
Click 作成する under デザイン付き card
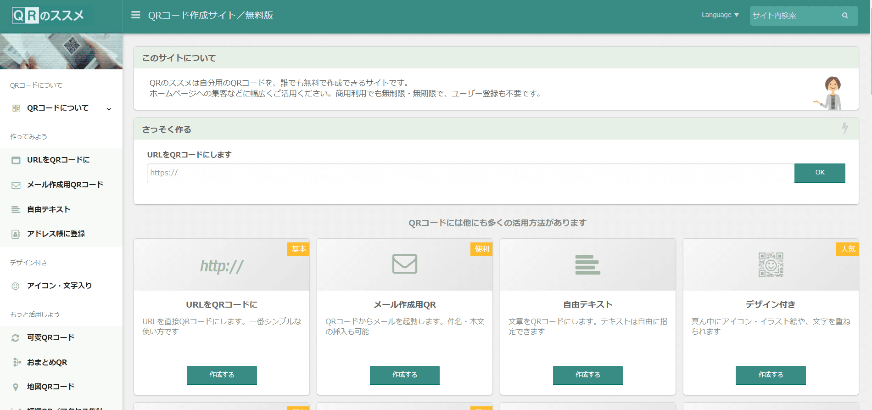point(771,375)
